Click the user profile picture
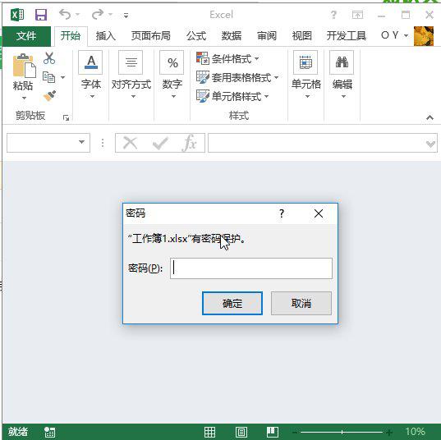The width and height of the screenshot is (441, 440). point(424,36)
